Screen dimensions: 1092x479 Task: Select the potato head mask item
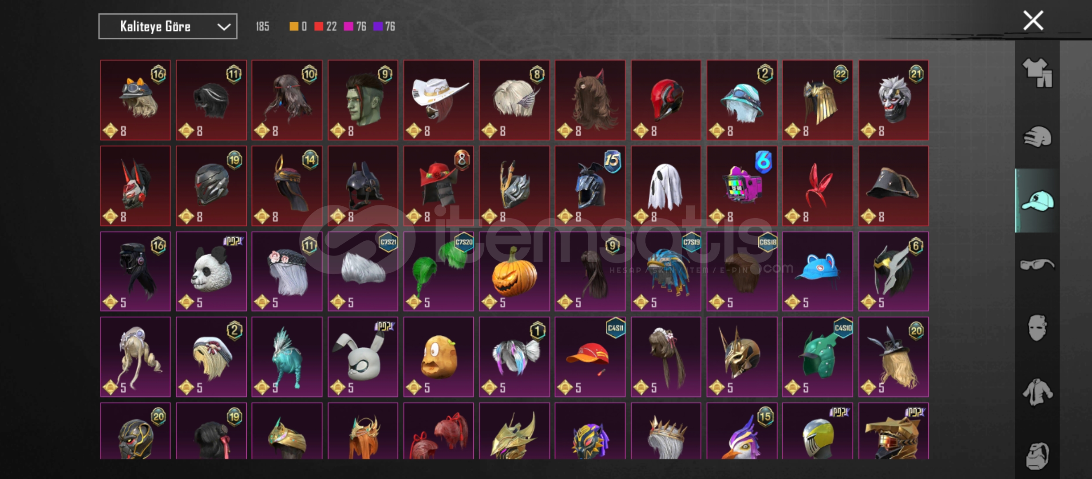439,357
